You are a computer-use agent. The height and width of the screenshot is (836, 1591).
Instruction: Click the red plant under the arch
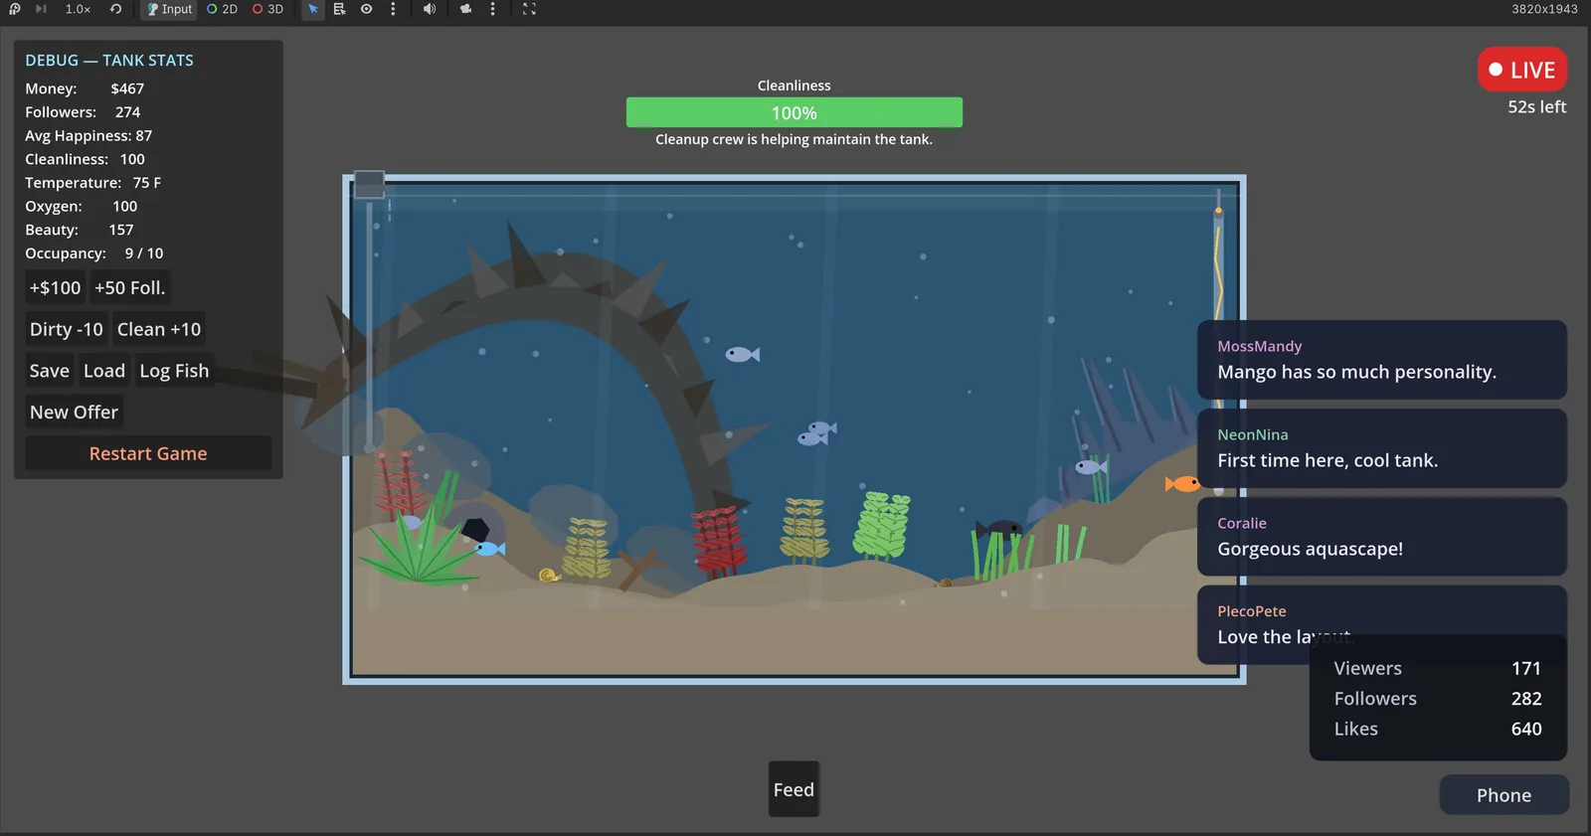tap(719, 542)
